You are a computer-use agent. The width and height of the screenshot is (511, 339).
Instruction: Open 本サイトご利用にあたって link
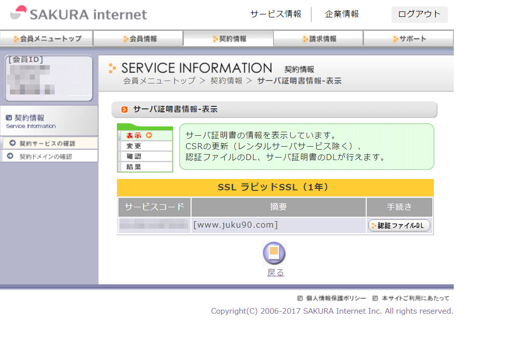415,298
